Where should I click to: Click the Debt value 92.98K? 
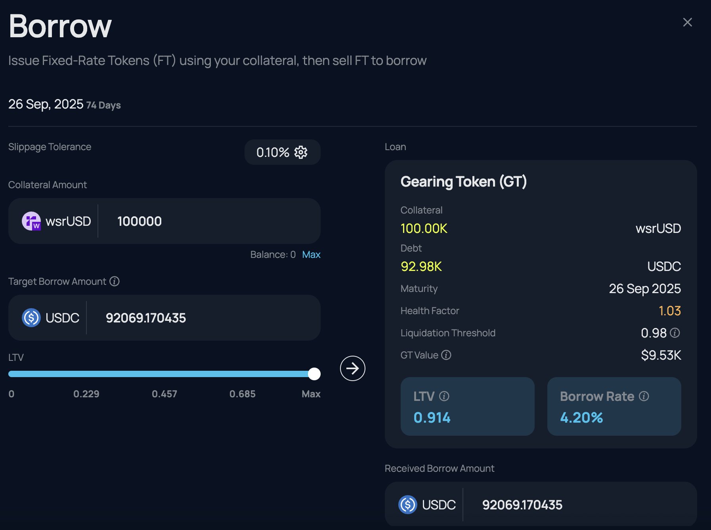(x=421, y=267)
